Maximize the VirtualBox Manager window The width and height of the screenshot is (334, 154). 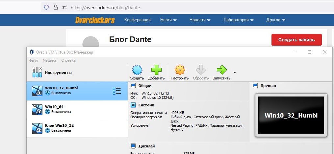click(x=310, y=52)
